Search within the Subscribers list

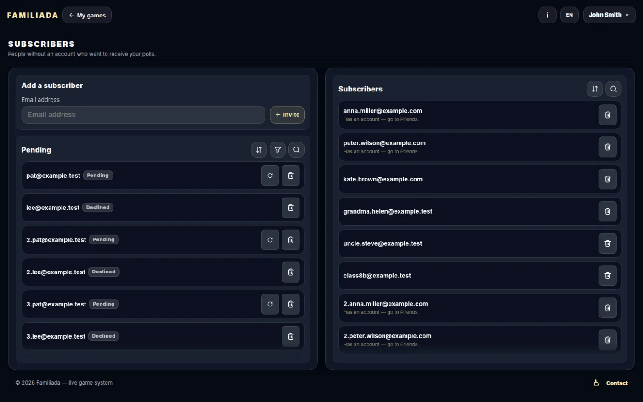pos(614,89)
